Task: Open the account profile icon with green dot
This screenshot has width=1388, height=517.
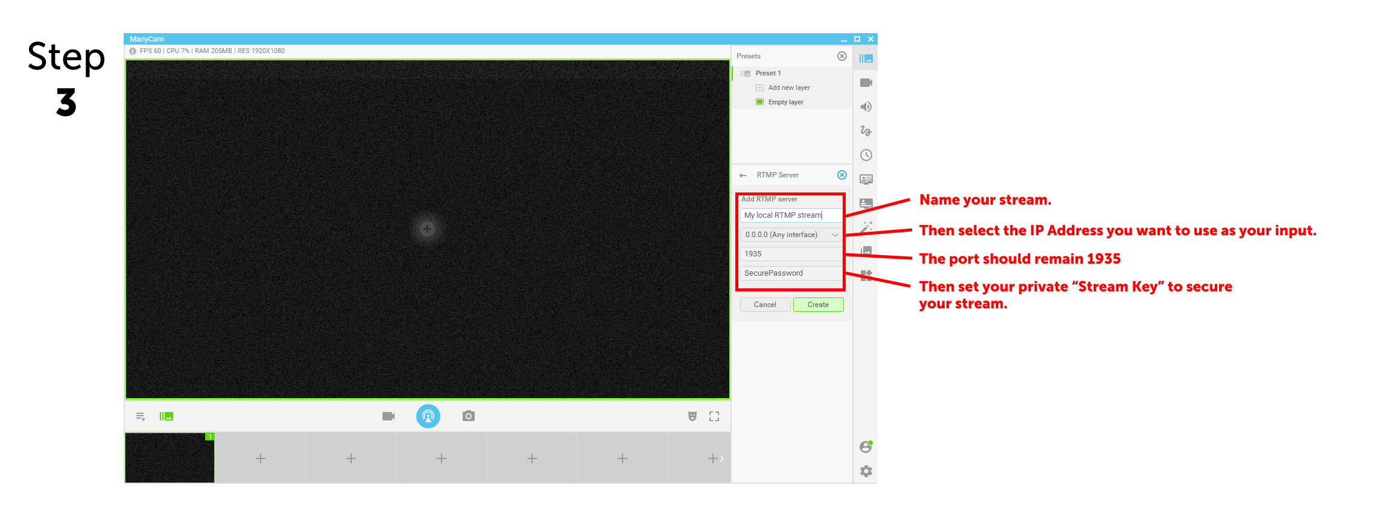Action: (866, 447)
